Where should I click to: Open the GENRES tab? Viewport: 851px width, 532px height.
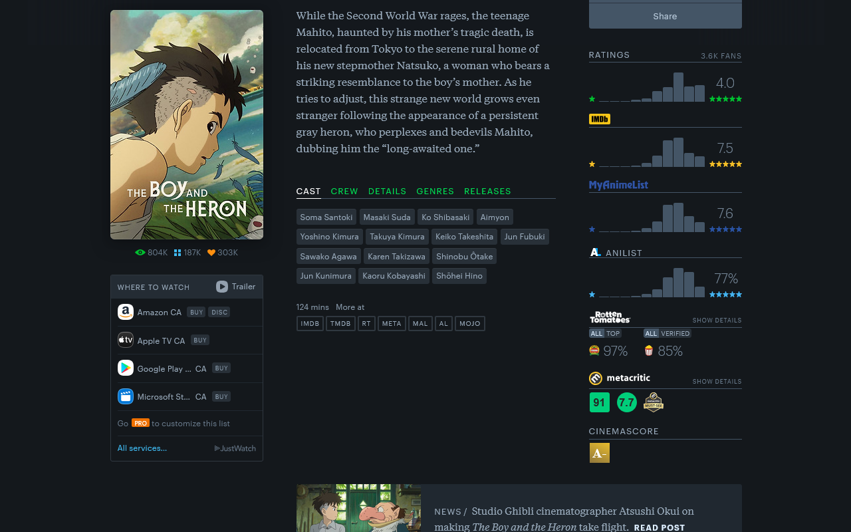[x=435, y=191]
